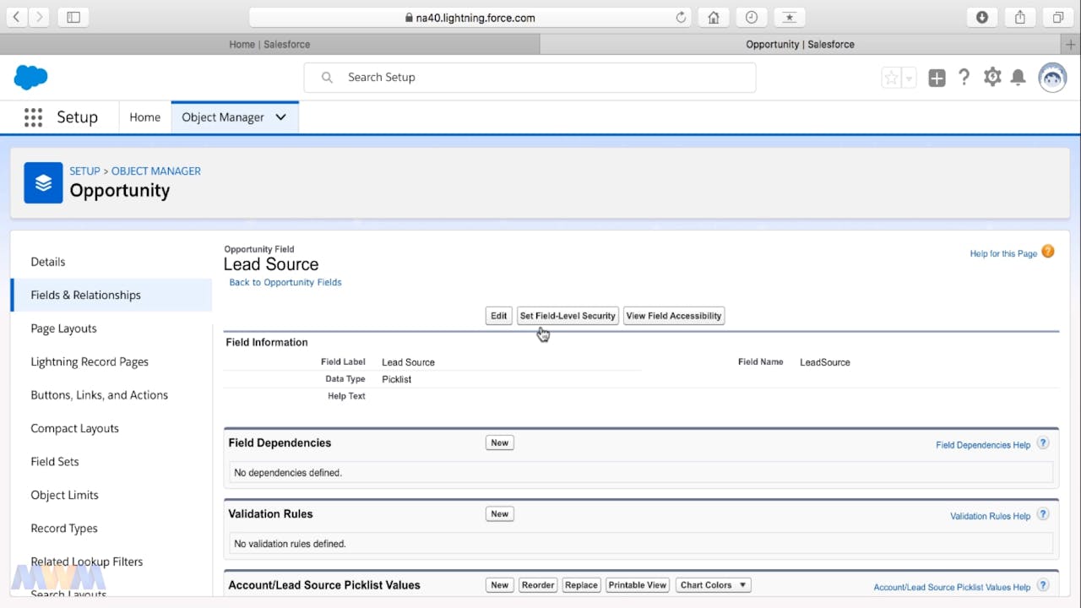Click New button under Validation Rules
This screenshot has width=1081, height=608.
pyautogui.click(x=500, y=513)
